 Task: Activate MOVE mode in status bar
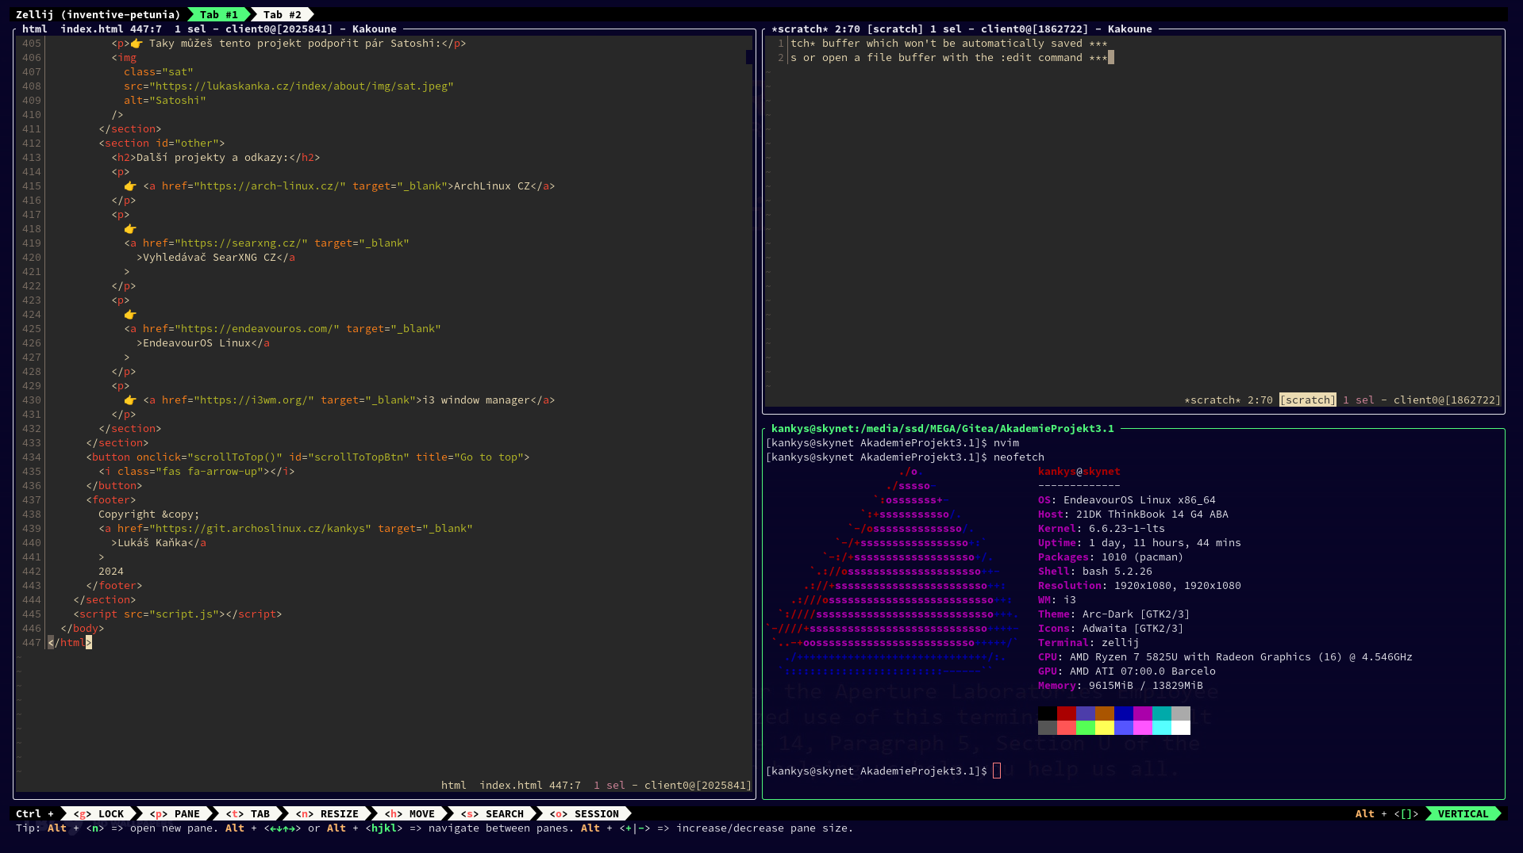(410, 813)
